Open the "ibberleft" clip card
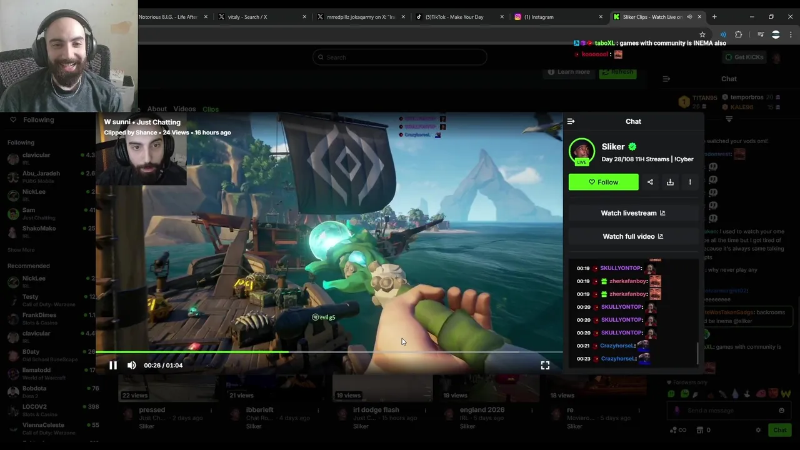This screenshot has height=450, width=800. tap(274, 403)
